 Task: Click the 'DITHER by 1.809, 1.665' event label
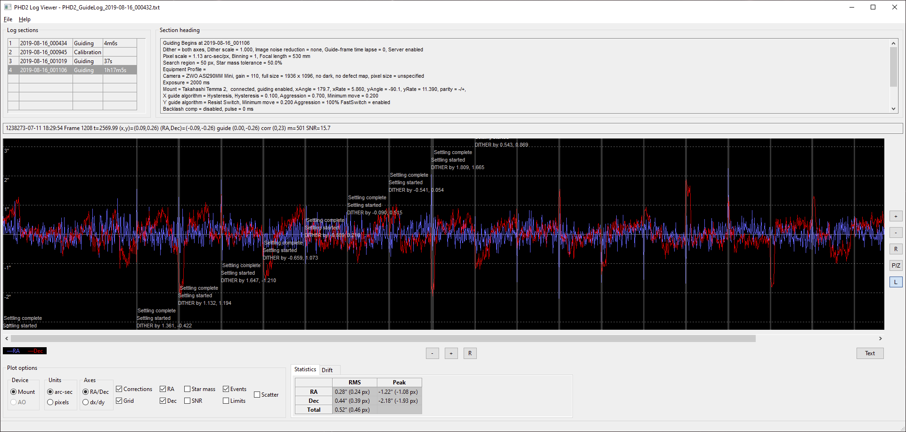pyautogui.click(x=457, y=167)
